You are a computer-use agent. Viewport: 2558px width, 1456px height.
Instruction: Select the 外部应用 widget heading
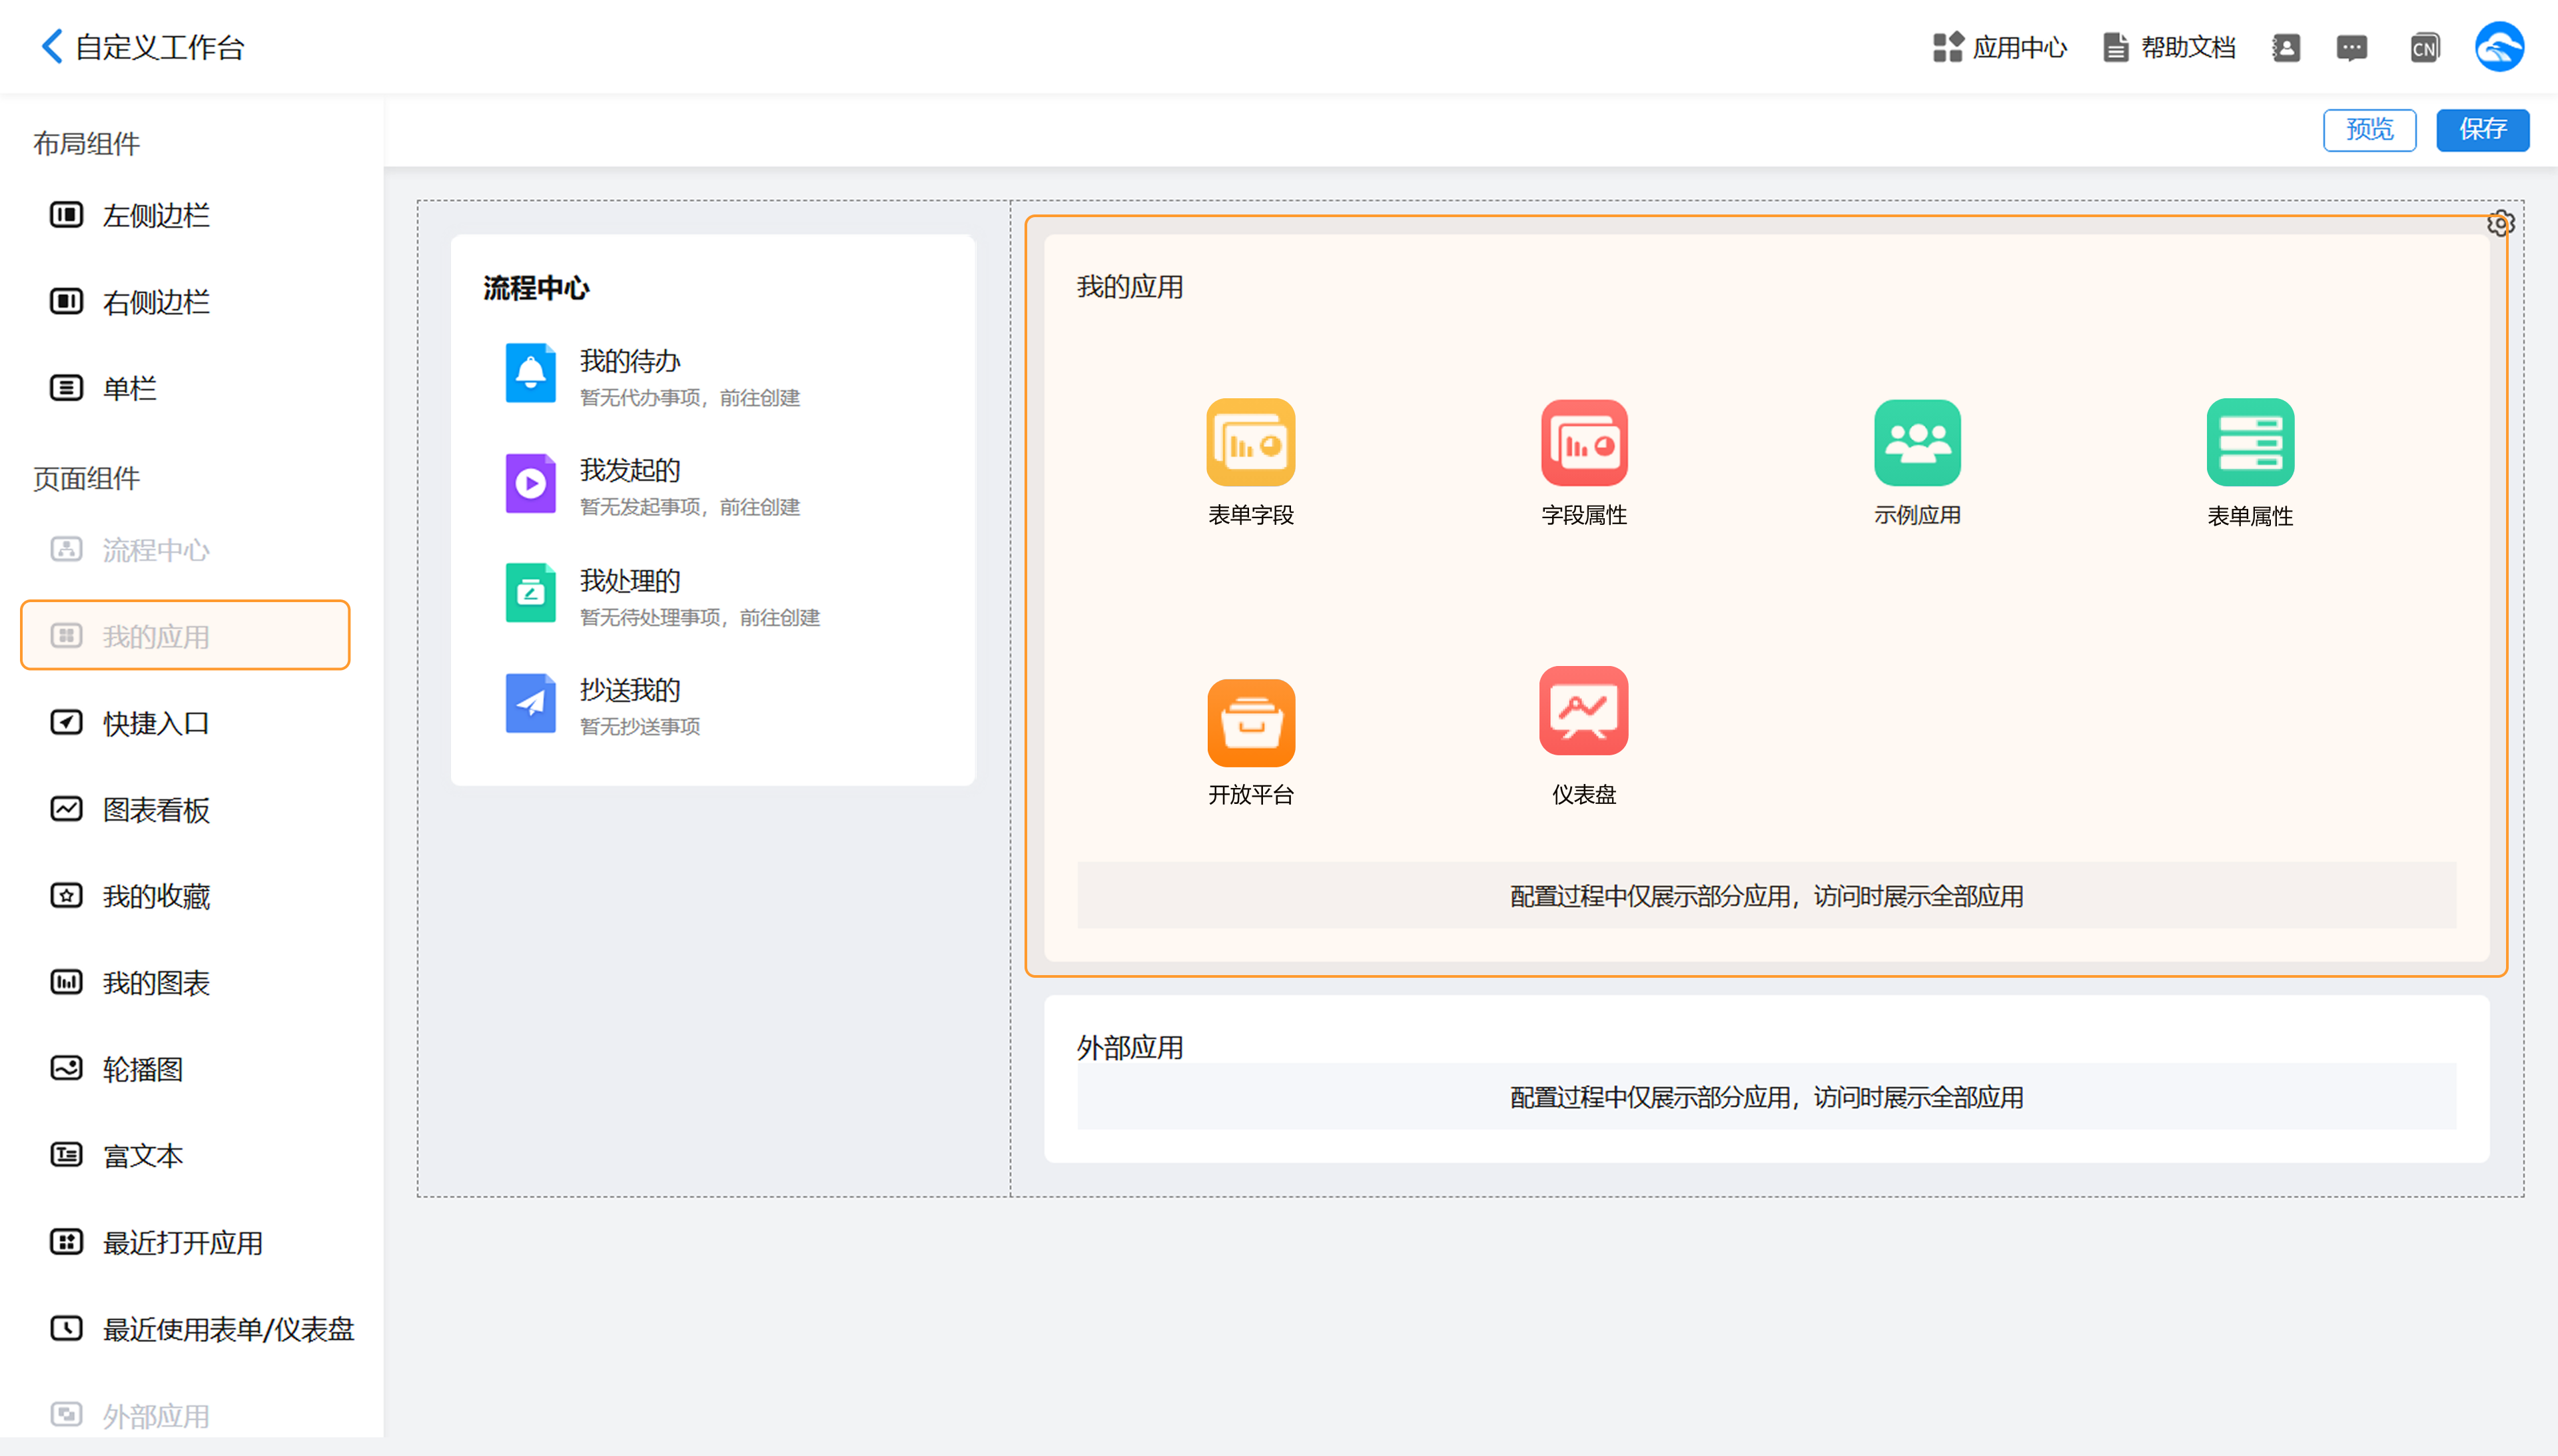coord(1130,1047)
